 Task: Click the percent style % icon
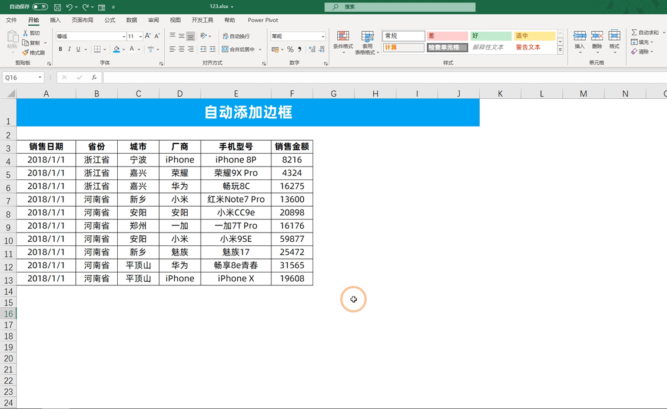(290, 49)
